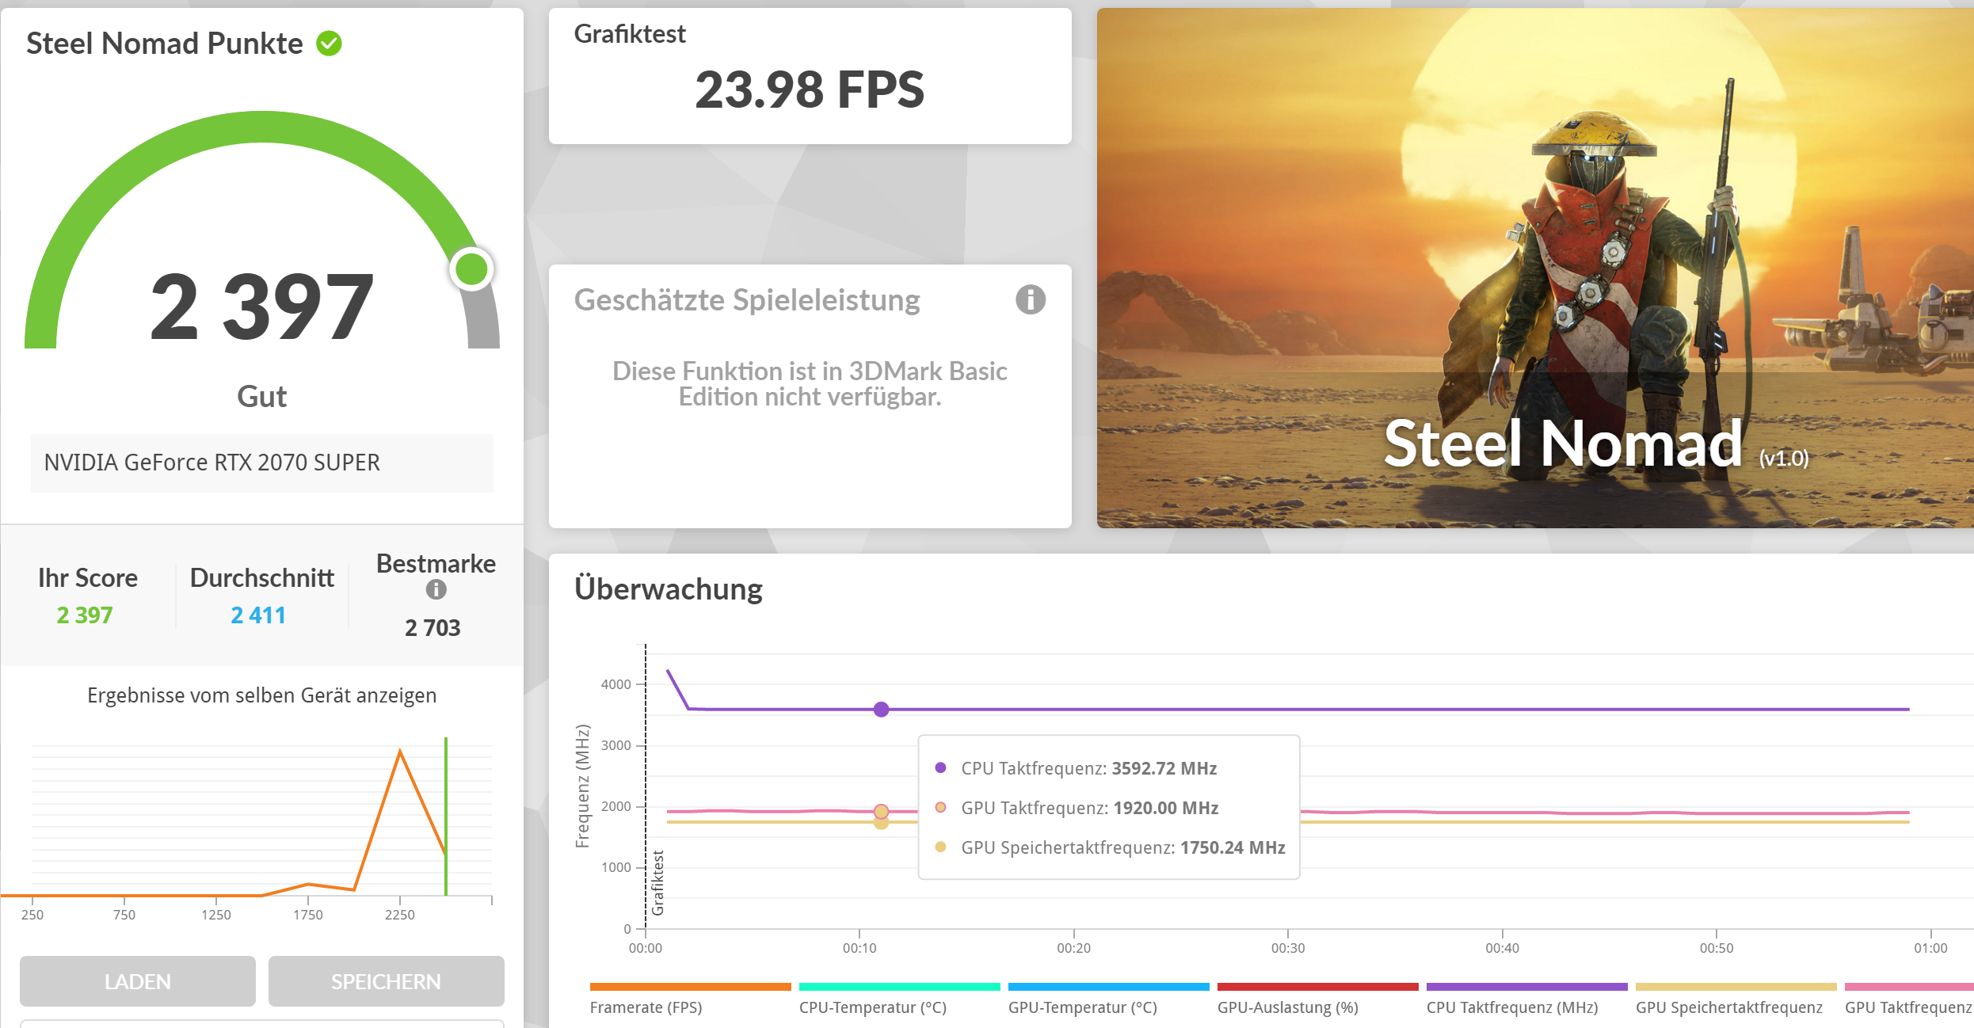The width and height of the screenshot is (1974, 1028).
Task: Toggle CPU-Temperatur (°C) legend series
Action: click(872, 1007)
